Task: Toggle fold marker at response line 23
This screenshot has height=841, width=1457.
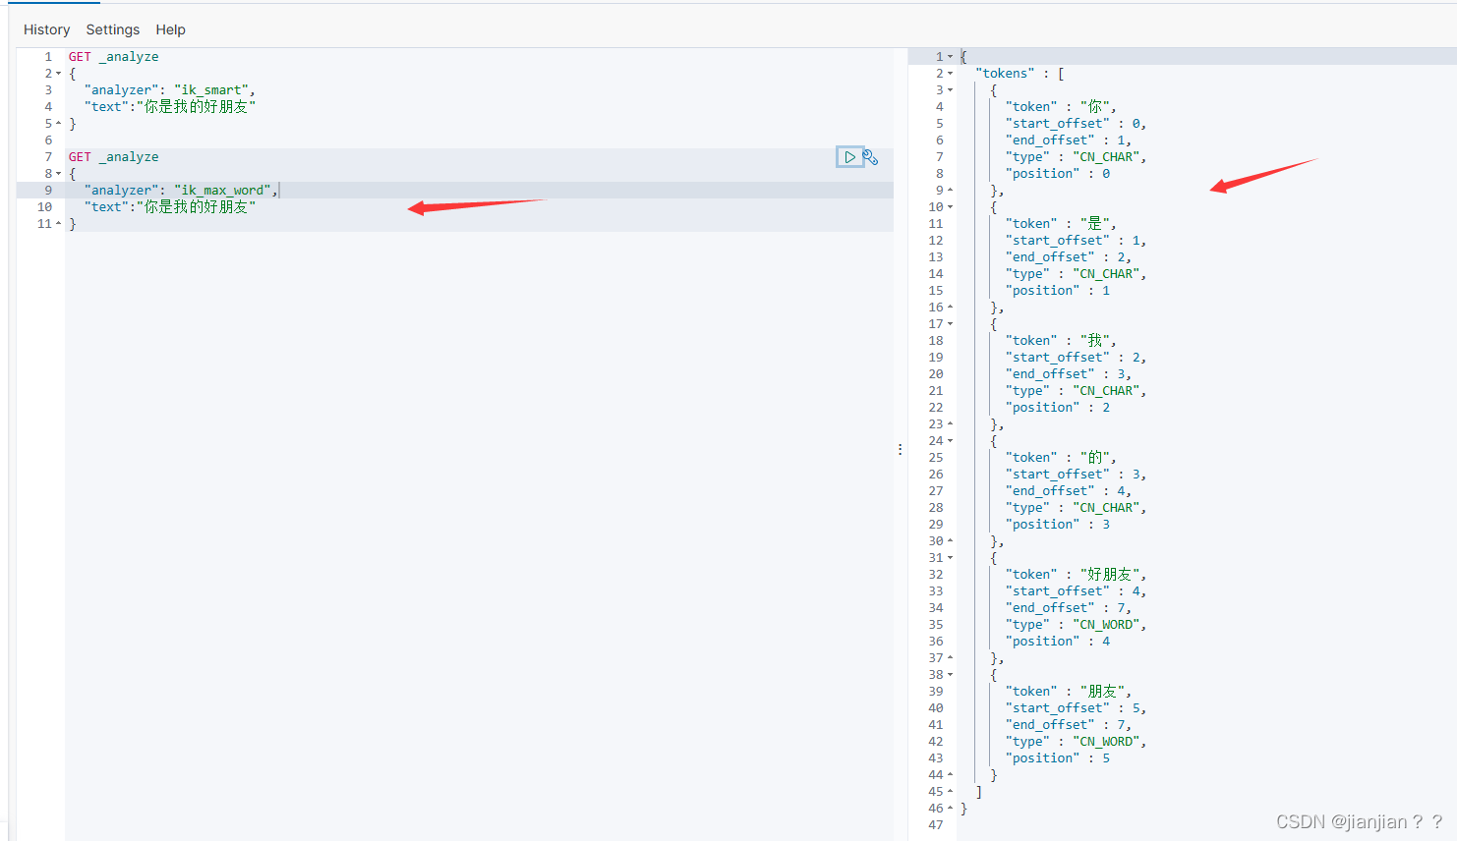Action: [950, 424]
